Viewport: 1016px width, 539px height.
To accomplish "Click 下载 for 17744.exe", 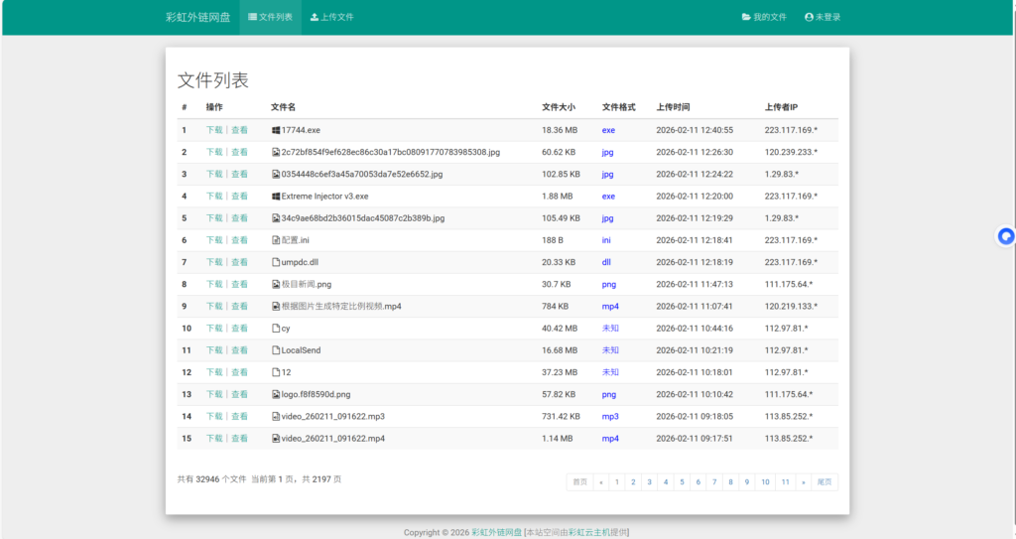I will tap(214, 130).
